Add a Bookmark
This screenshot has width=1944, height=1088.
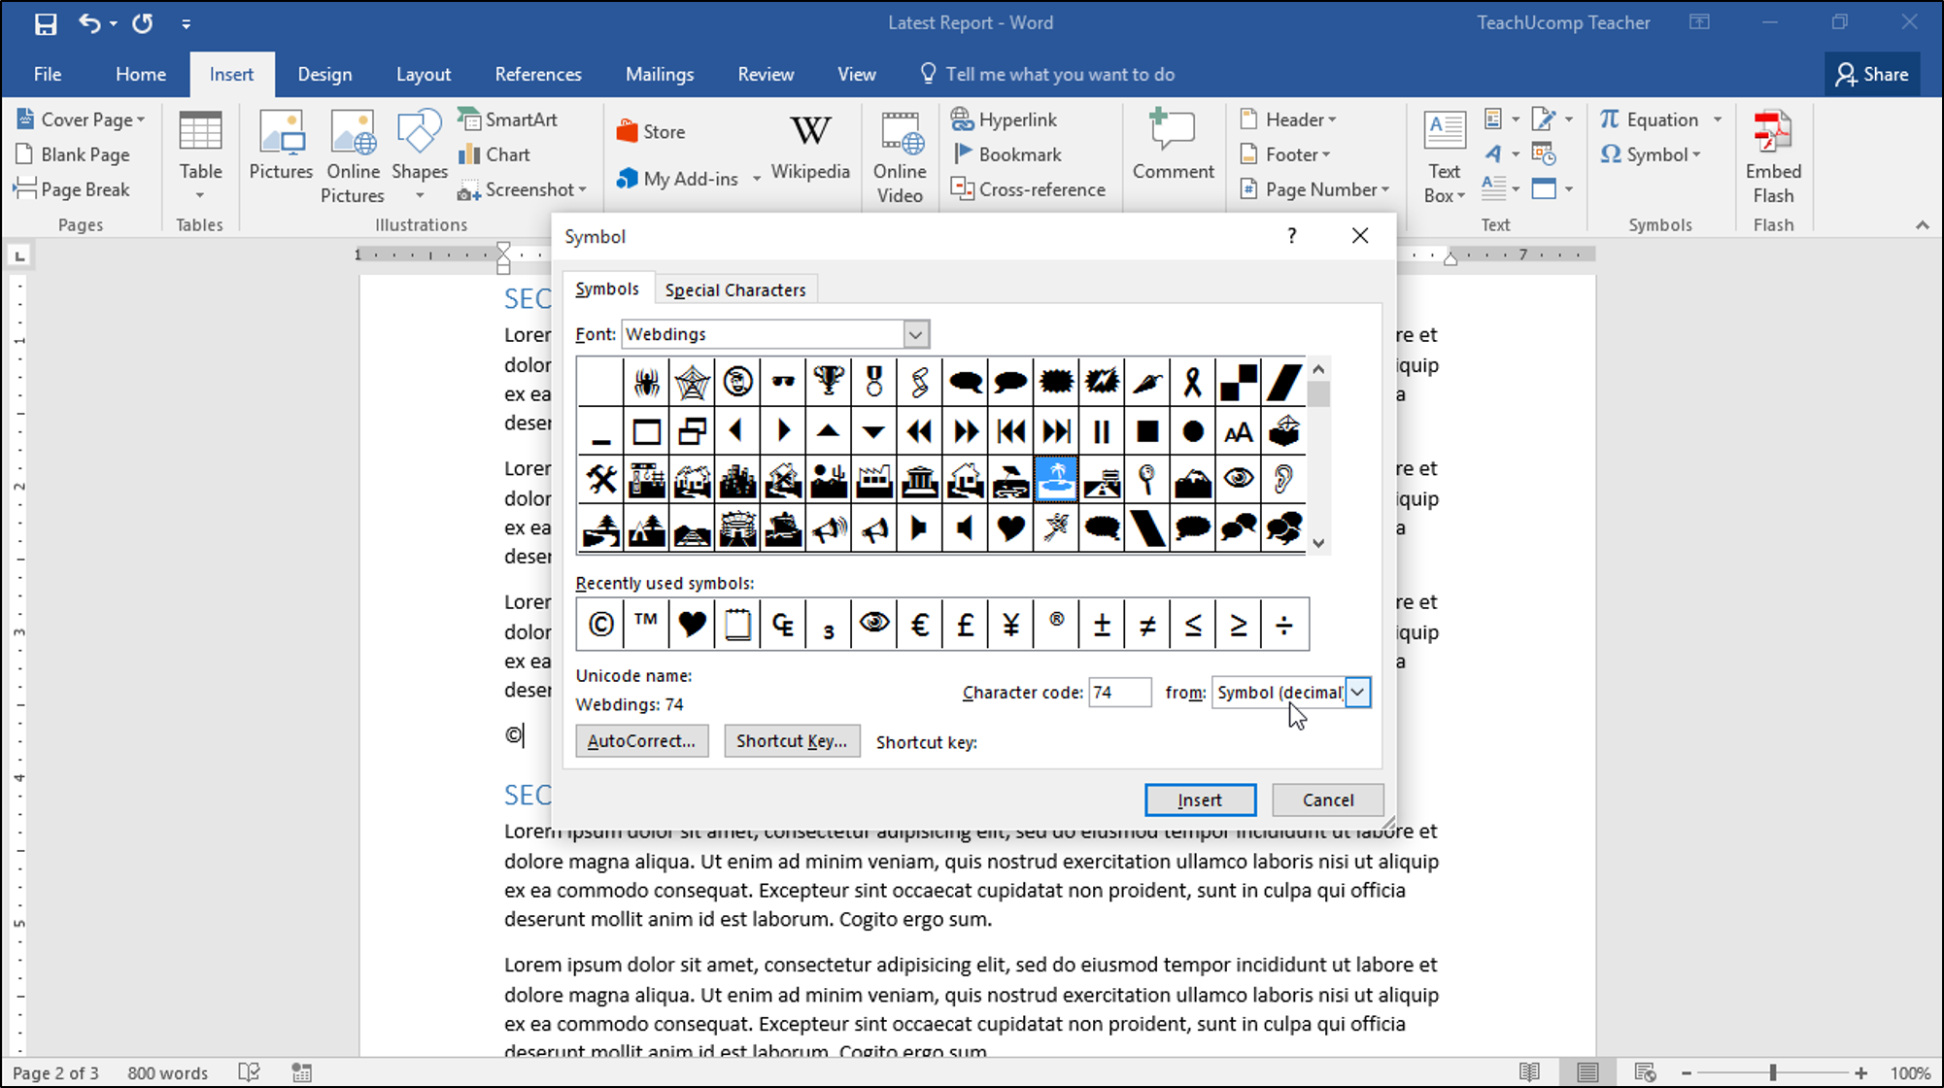pos(1006,154)
